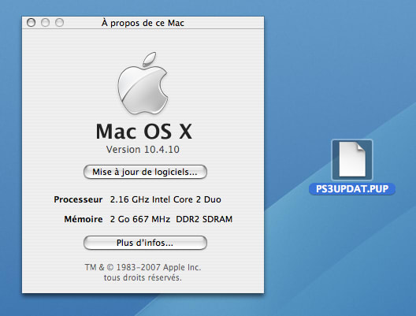Click the blank page graphic inside the file icon
This screenshot has width=416, height=316.
pyautogui.click(x=352, y=159)
